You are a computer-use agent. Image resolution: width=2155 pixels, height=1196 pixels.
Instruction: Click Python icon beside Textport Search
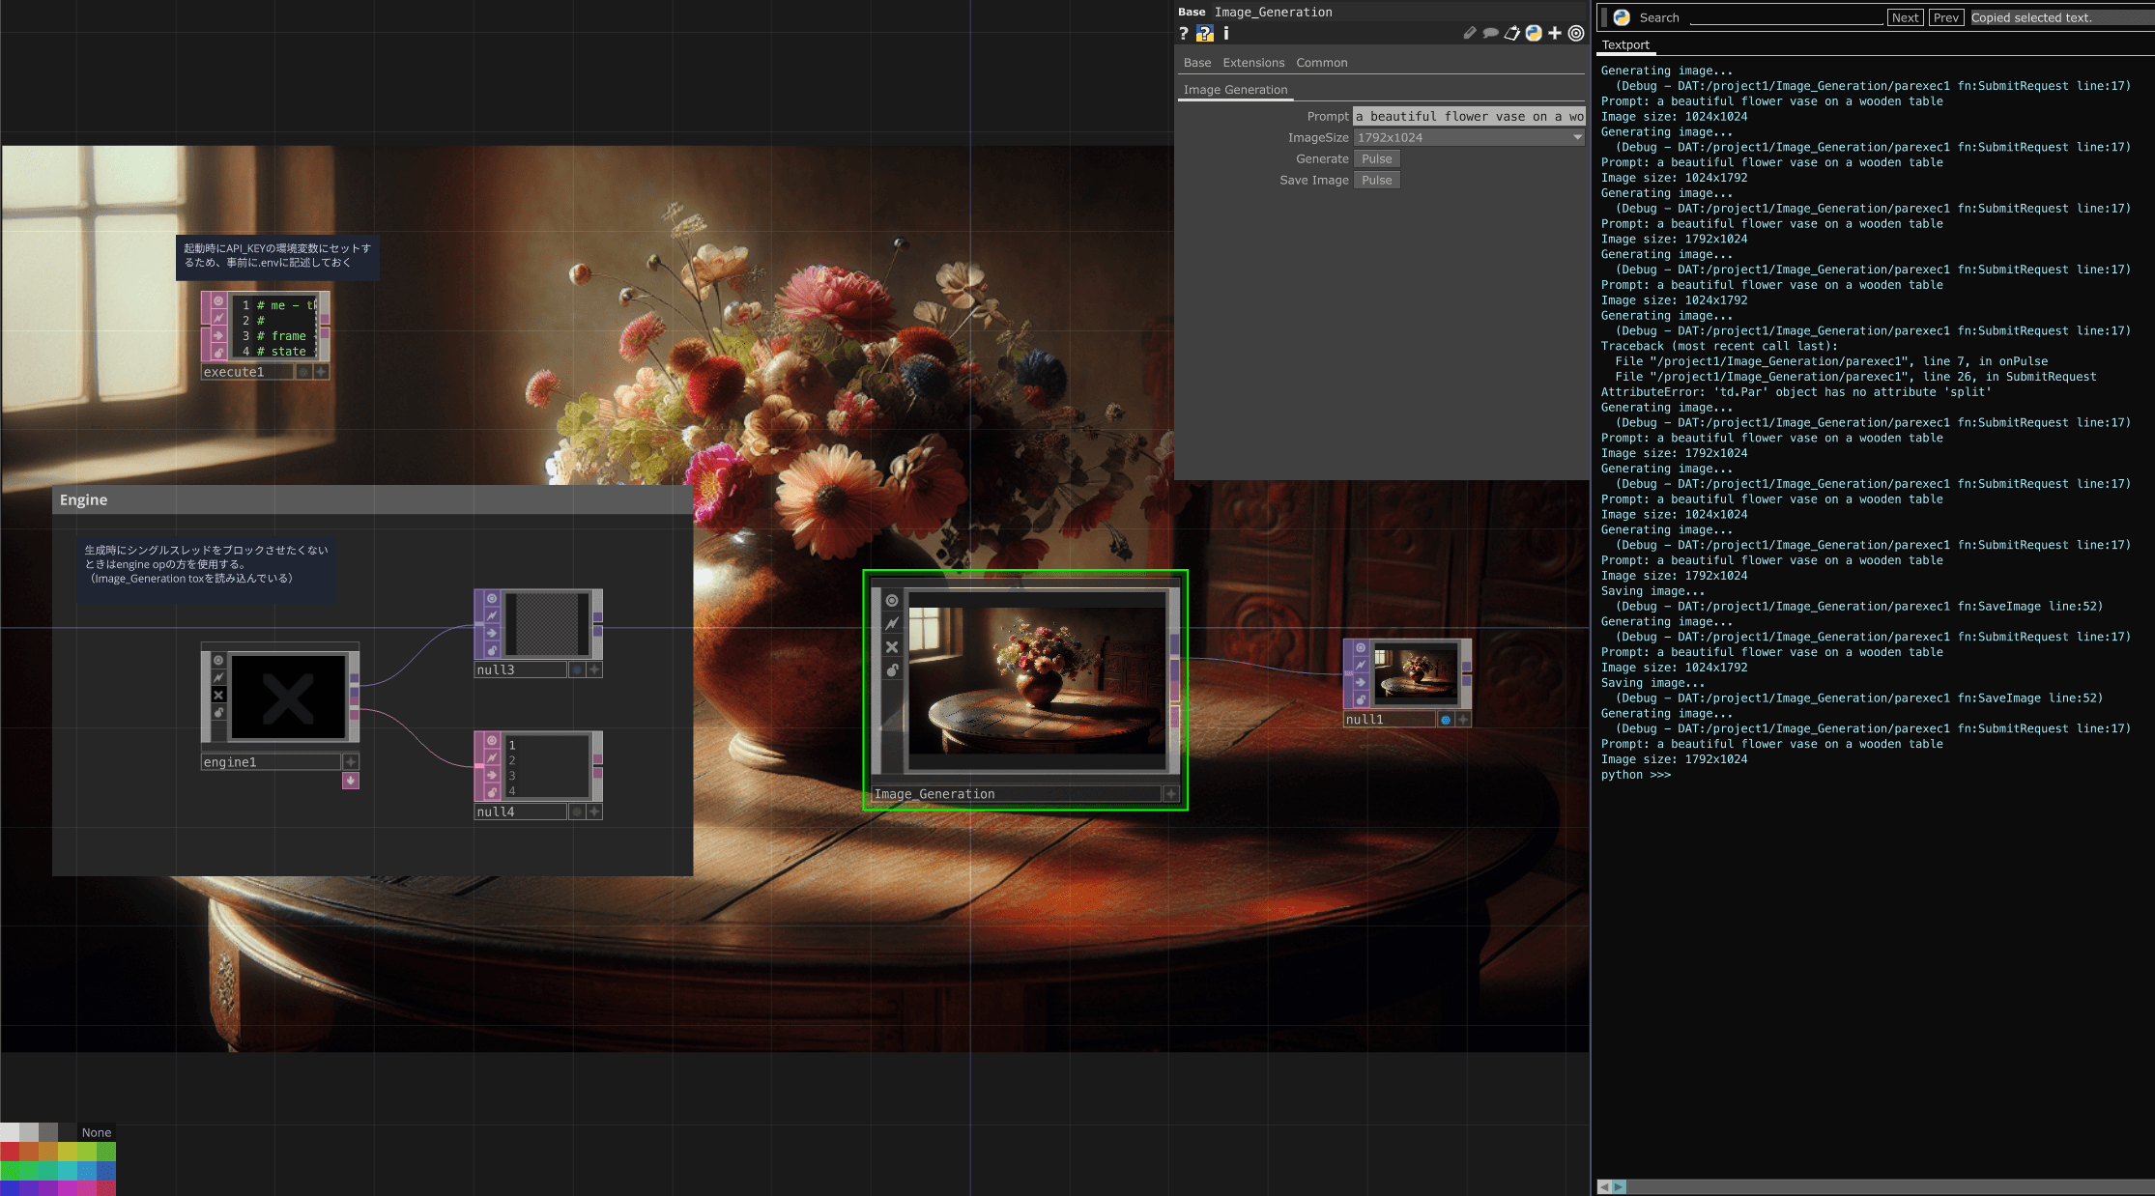point(1622,17)
